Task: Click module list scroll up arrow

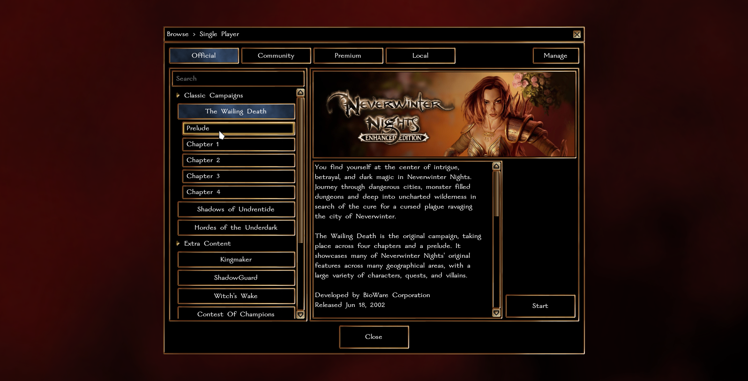Action: 300,92
